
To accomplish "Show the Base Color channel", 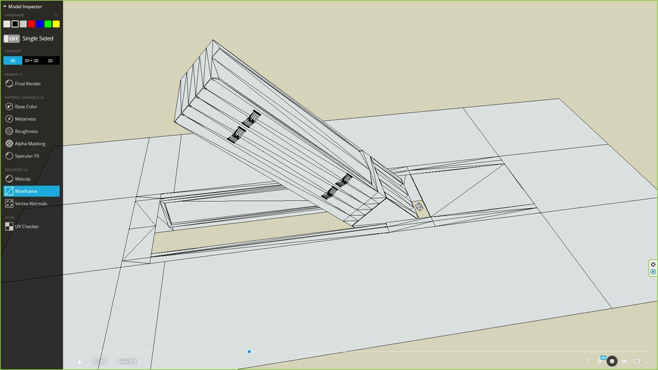I will 26,107.
